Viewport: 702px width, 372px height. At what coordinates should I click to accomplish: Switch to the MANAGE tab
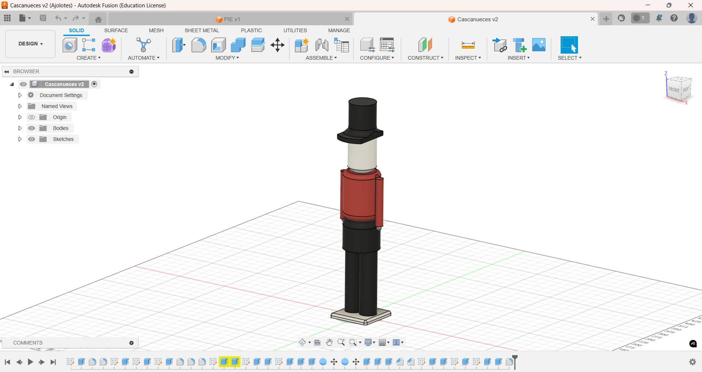(339, 30)
